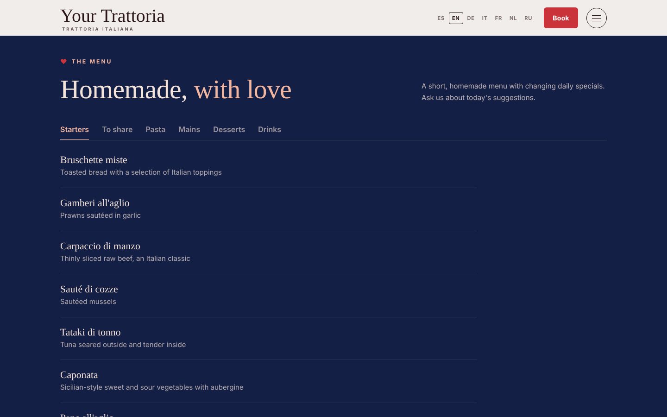Click the Bruschette miste dish name

pyautogui.click(x=94, y=160)
